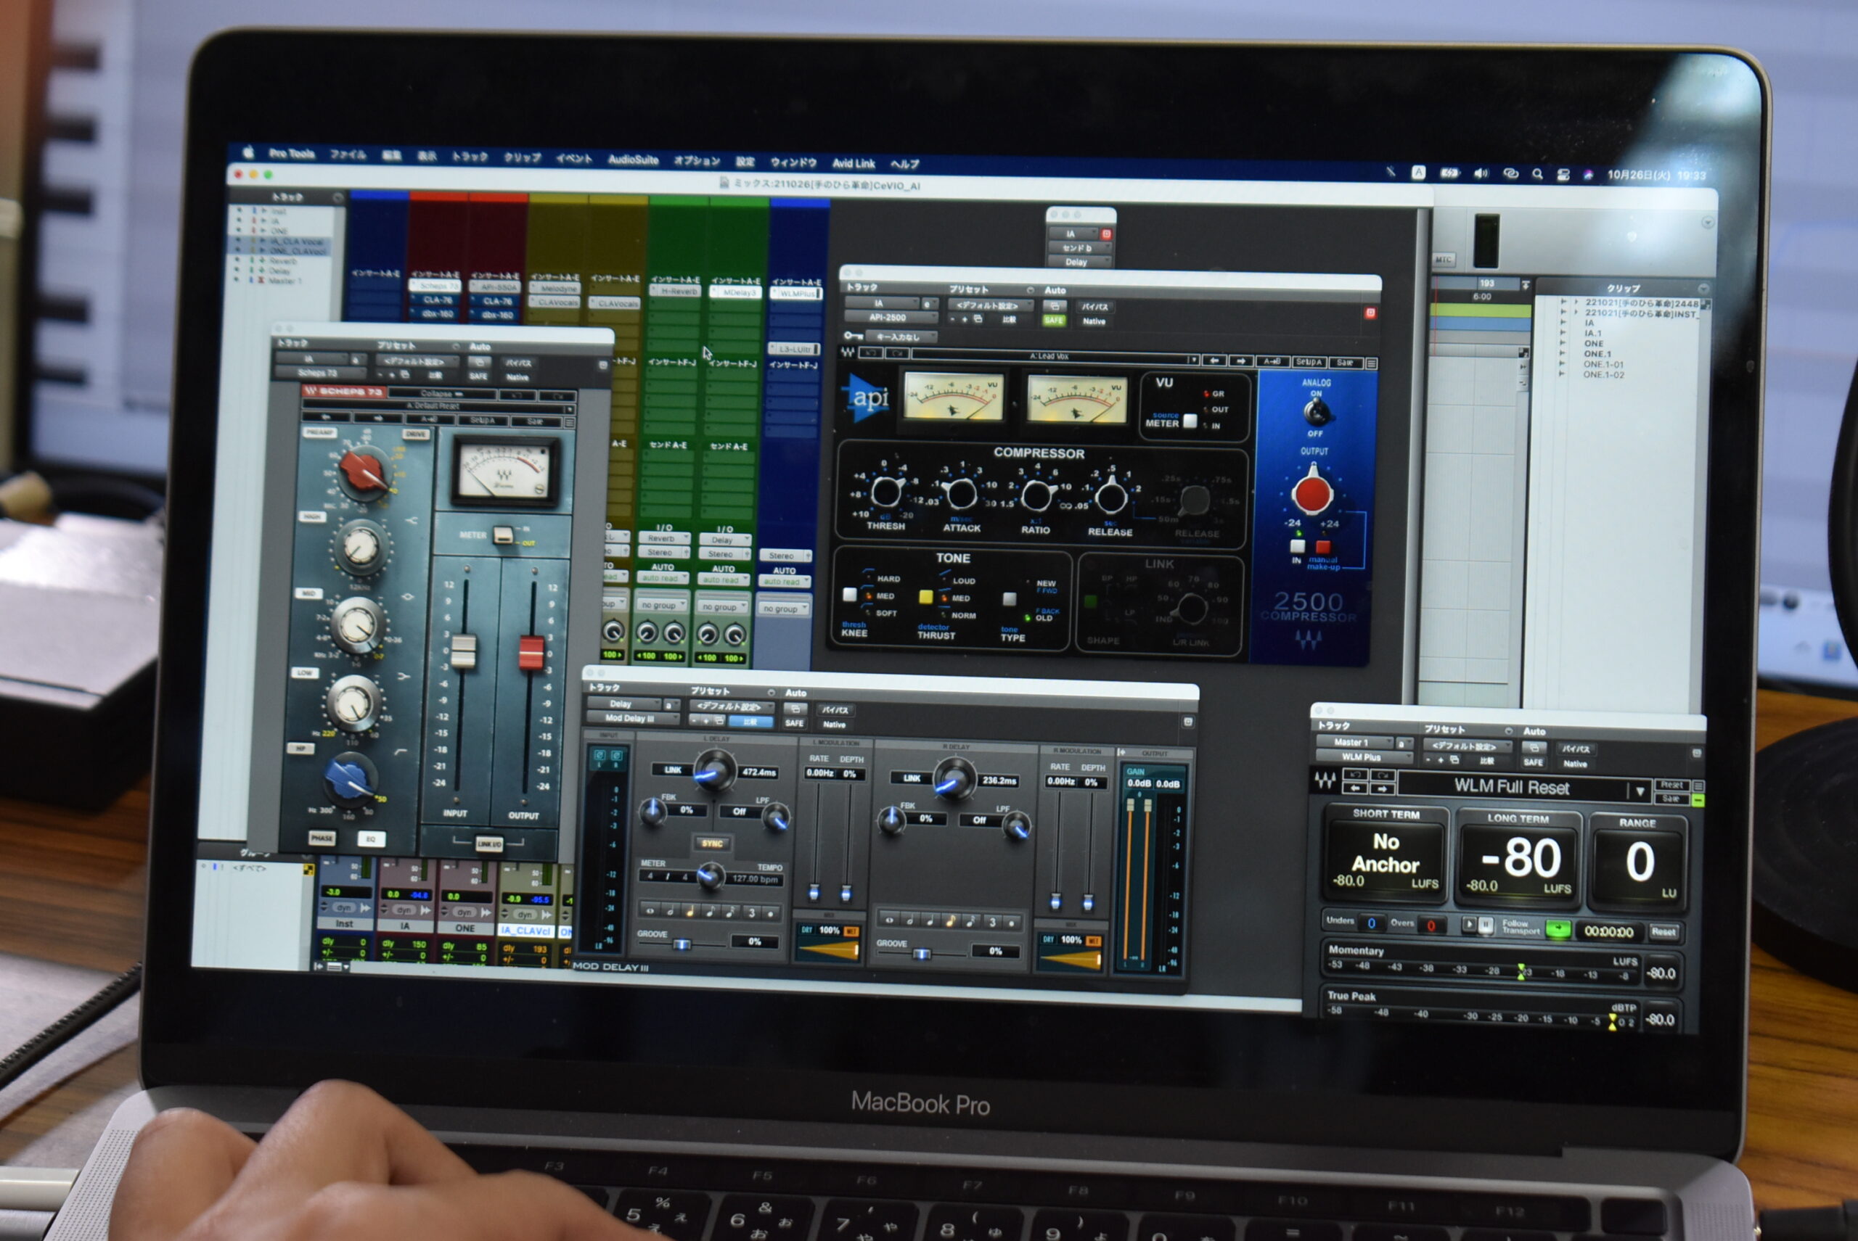The width and height of the screenshot is (1858, 1241).
Task: Select sixteenth note value in R Delay section
Action: coord(970,921)
